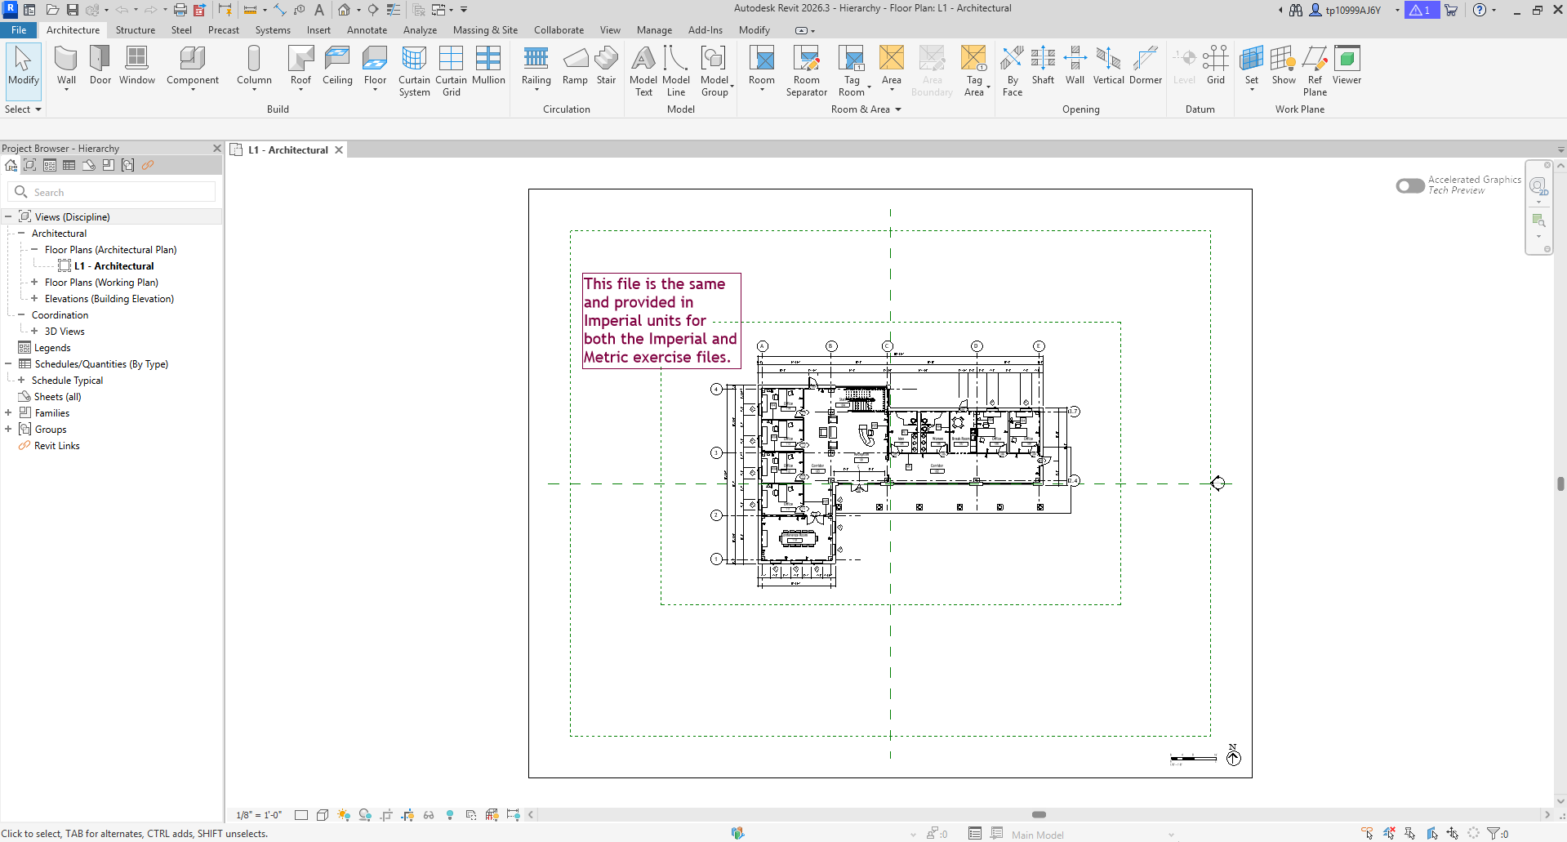Choose the Door tool
1567x842 pixels.
(x=100, y=65)
